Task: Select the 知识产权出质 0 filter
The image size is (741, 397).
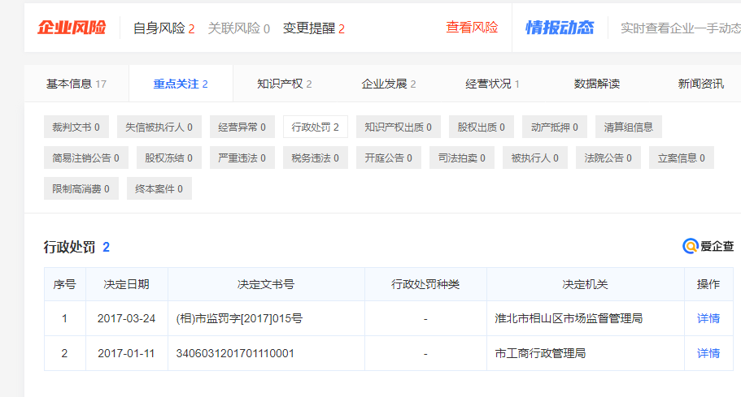Action: click(x=399, y=127)
